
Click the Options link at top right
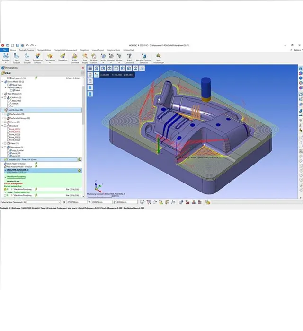coord(297,50)
